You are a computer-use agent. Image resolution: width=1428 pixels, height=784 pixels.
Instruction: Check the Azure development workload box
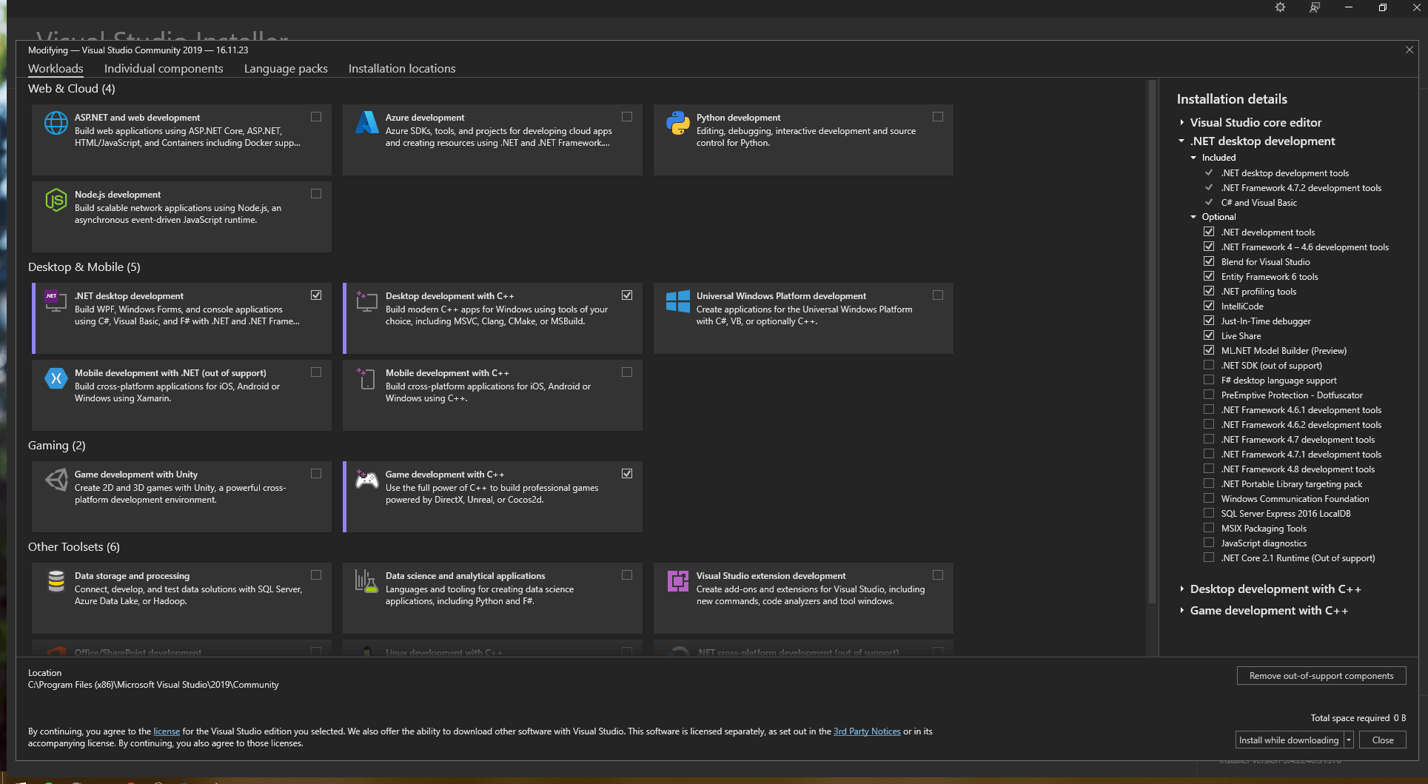click(627, 117)
